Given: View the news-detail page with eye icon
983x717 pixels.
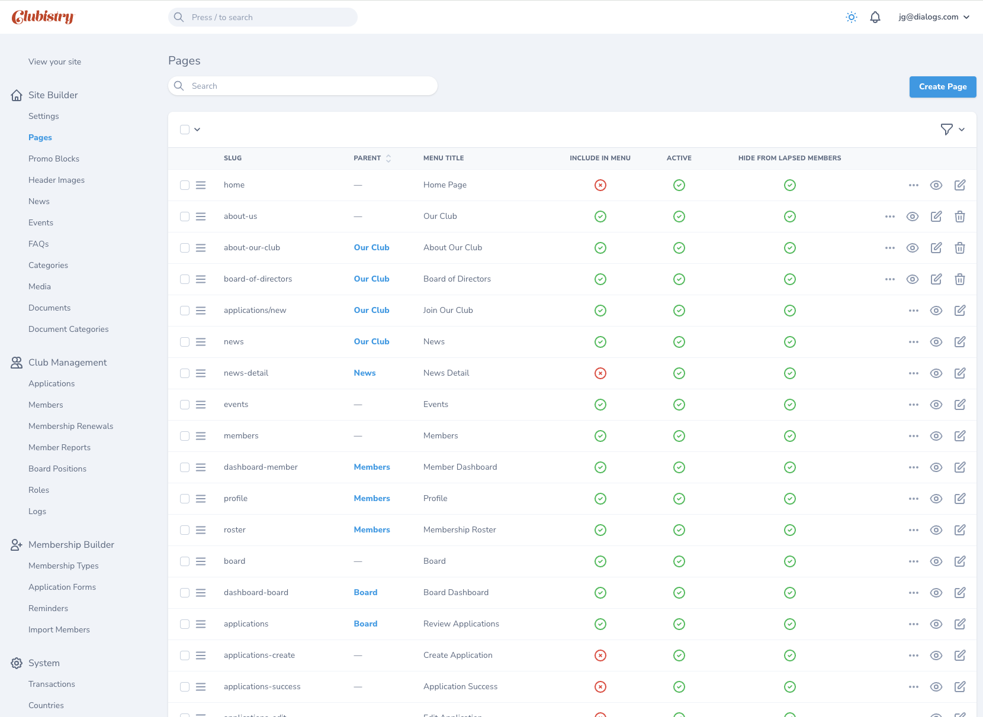Looking at the screenshot, I should pos(936,373).
